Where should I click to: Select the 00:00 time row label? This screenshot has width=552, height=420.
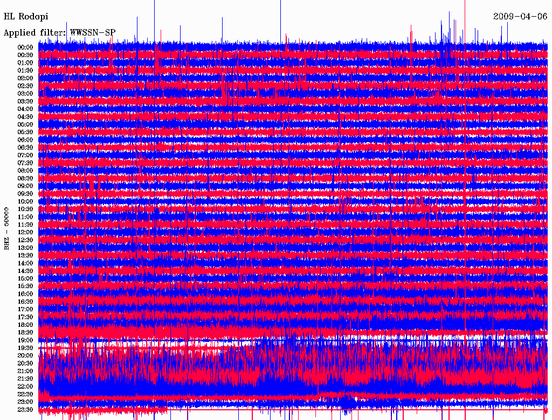point(25,47)
